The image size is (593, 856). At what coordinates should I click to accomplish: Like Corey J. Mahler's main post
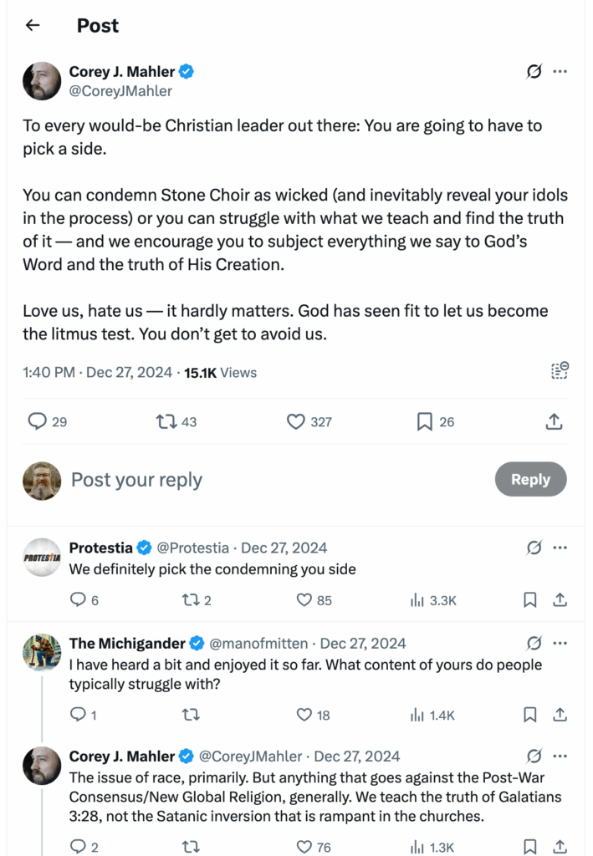click(x=299, y=422)
